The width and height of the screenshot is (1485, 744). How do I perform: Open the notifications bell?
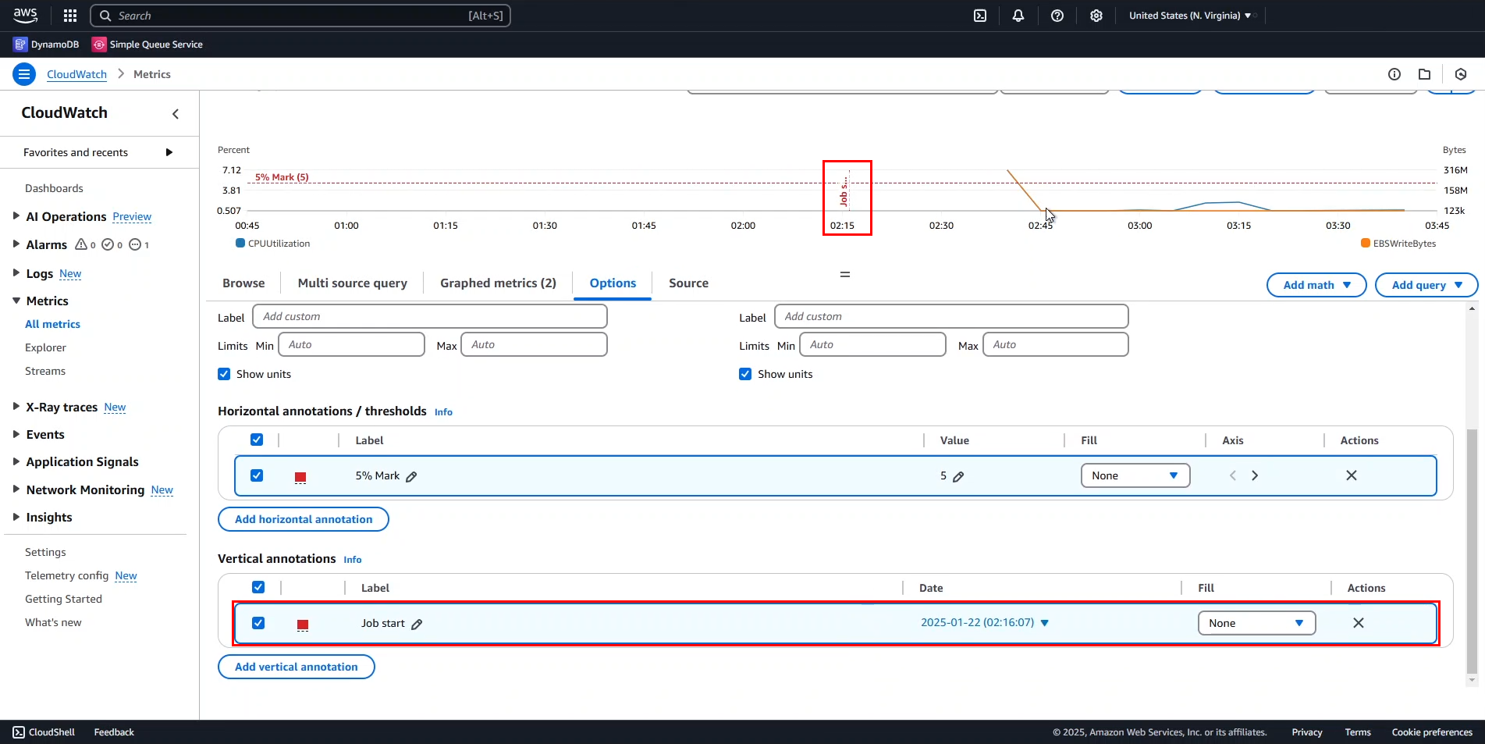coord(1018,16)
